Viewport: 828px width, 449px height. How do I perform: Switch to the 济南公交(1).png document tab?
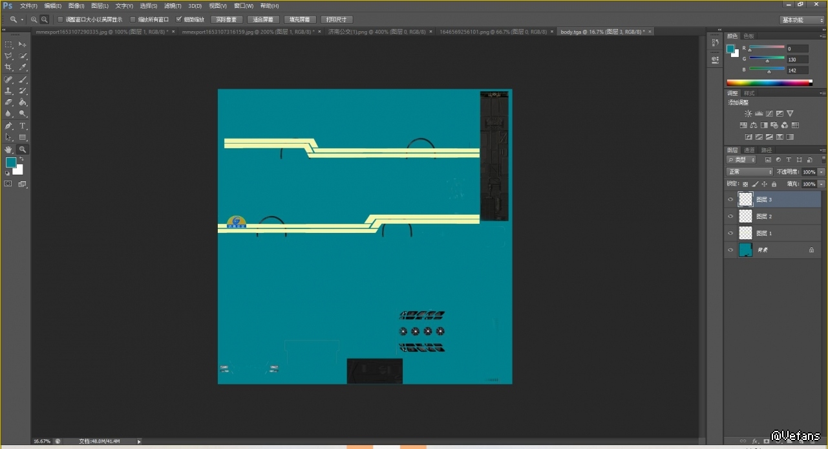[376, 31]
